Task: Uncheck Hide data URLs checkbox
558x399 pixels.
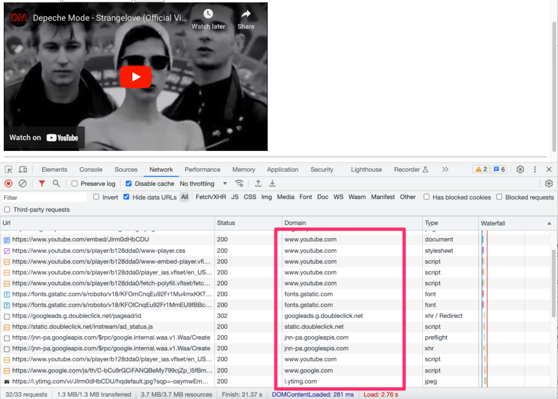Action: coord(126,197)
